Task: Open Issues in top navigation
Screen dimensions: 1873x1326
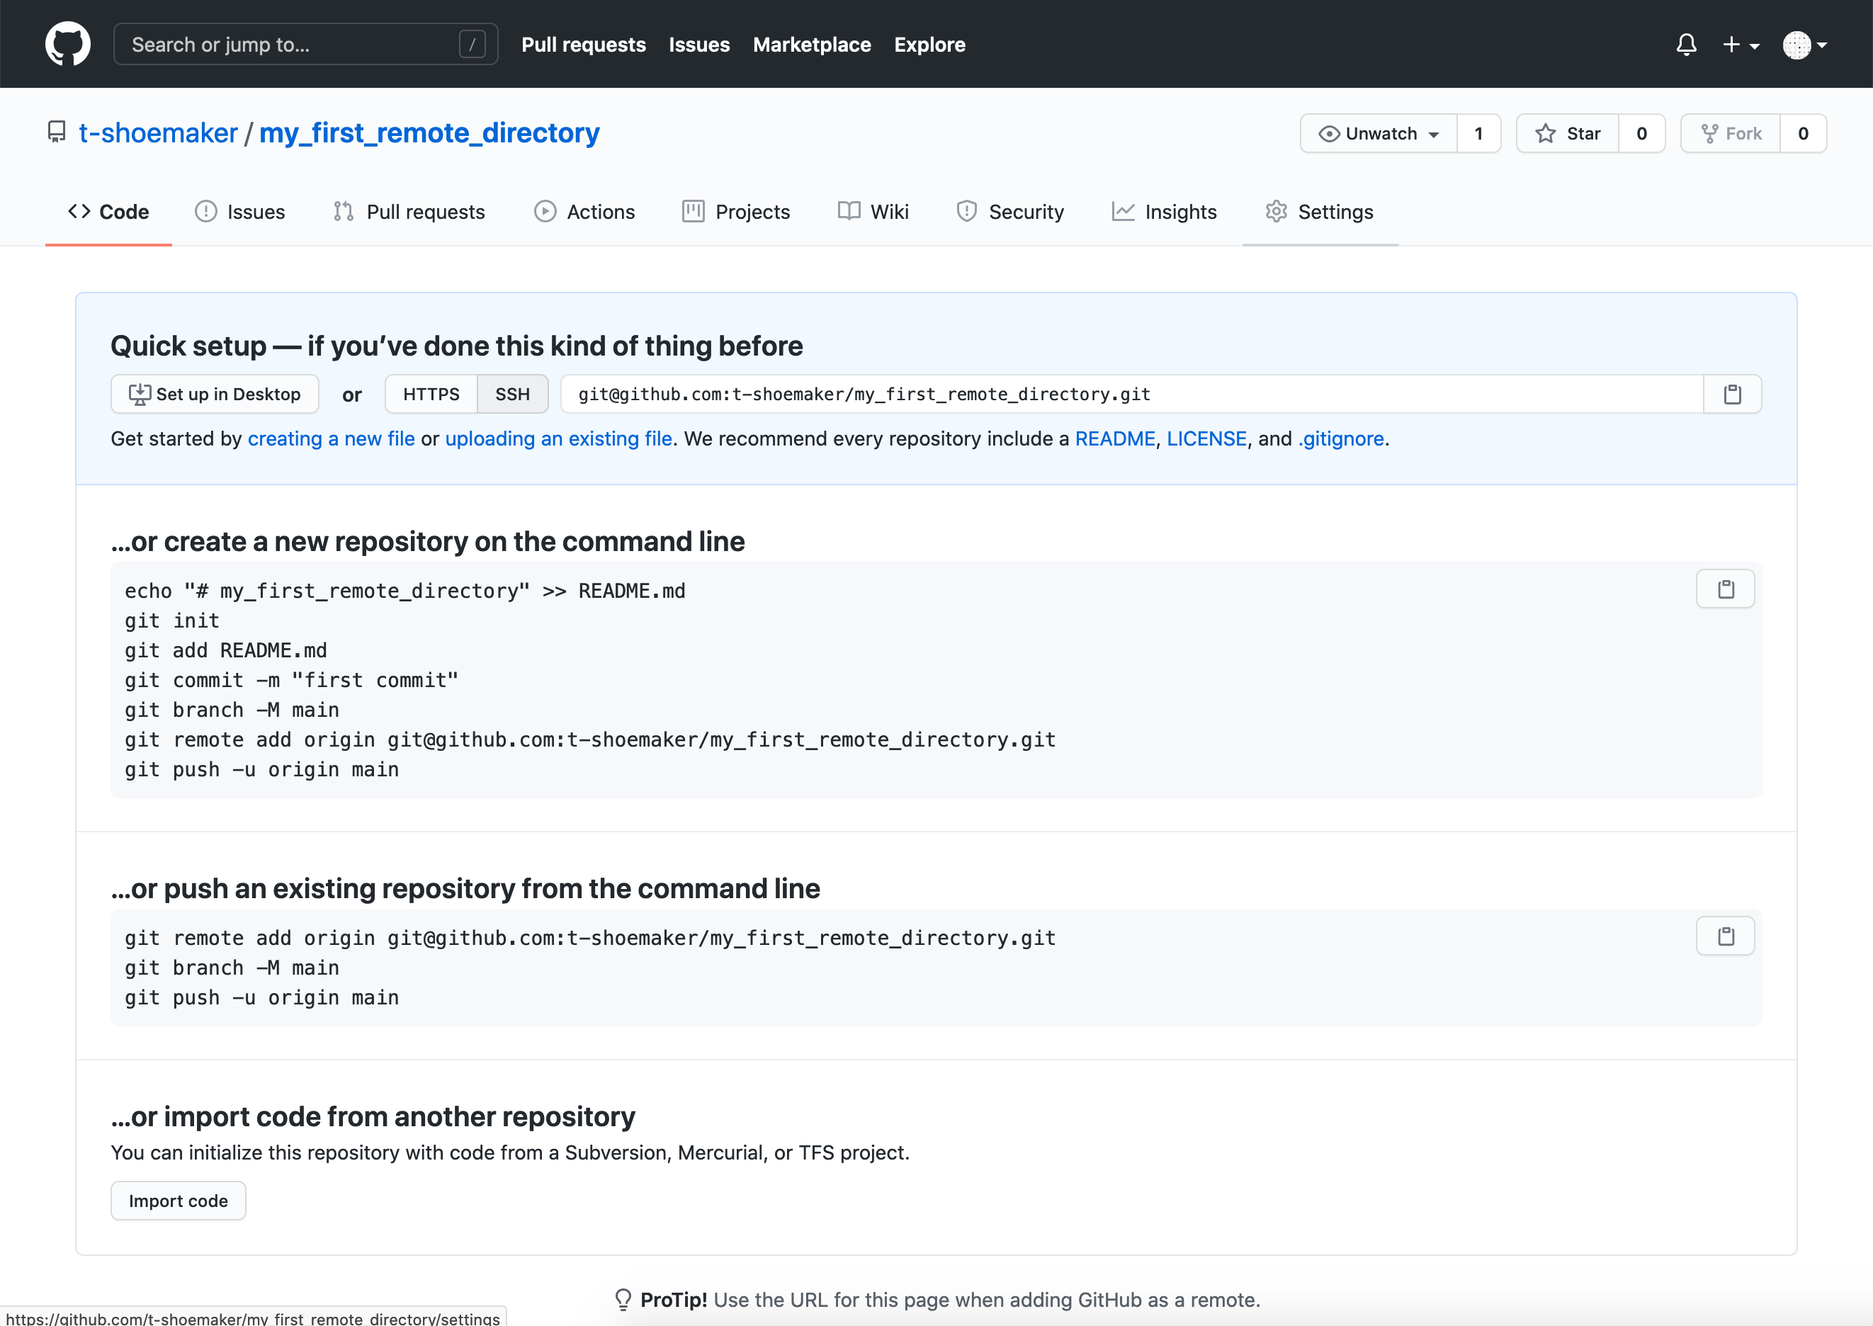Action: (699, 45)
